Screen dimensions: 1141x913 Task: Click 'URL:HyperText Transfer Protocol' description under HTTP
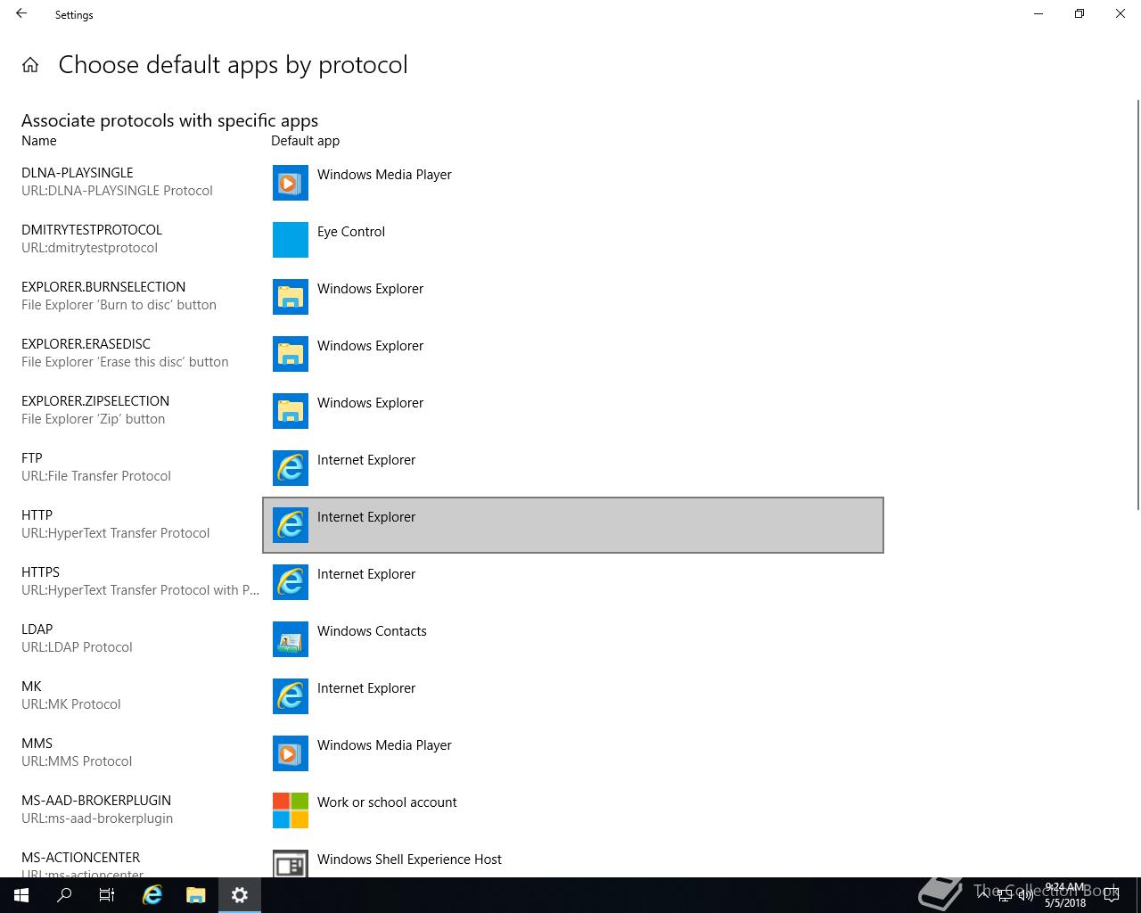click(x=116, y=533)
